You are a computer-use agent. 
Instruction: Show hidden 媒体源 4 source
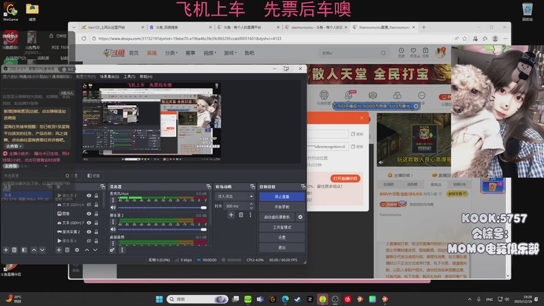[89, 241]
